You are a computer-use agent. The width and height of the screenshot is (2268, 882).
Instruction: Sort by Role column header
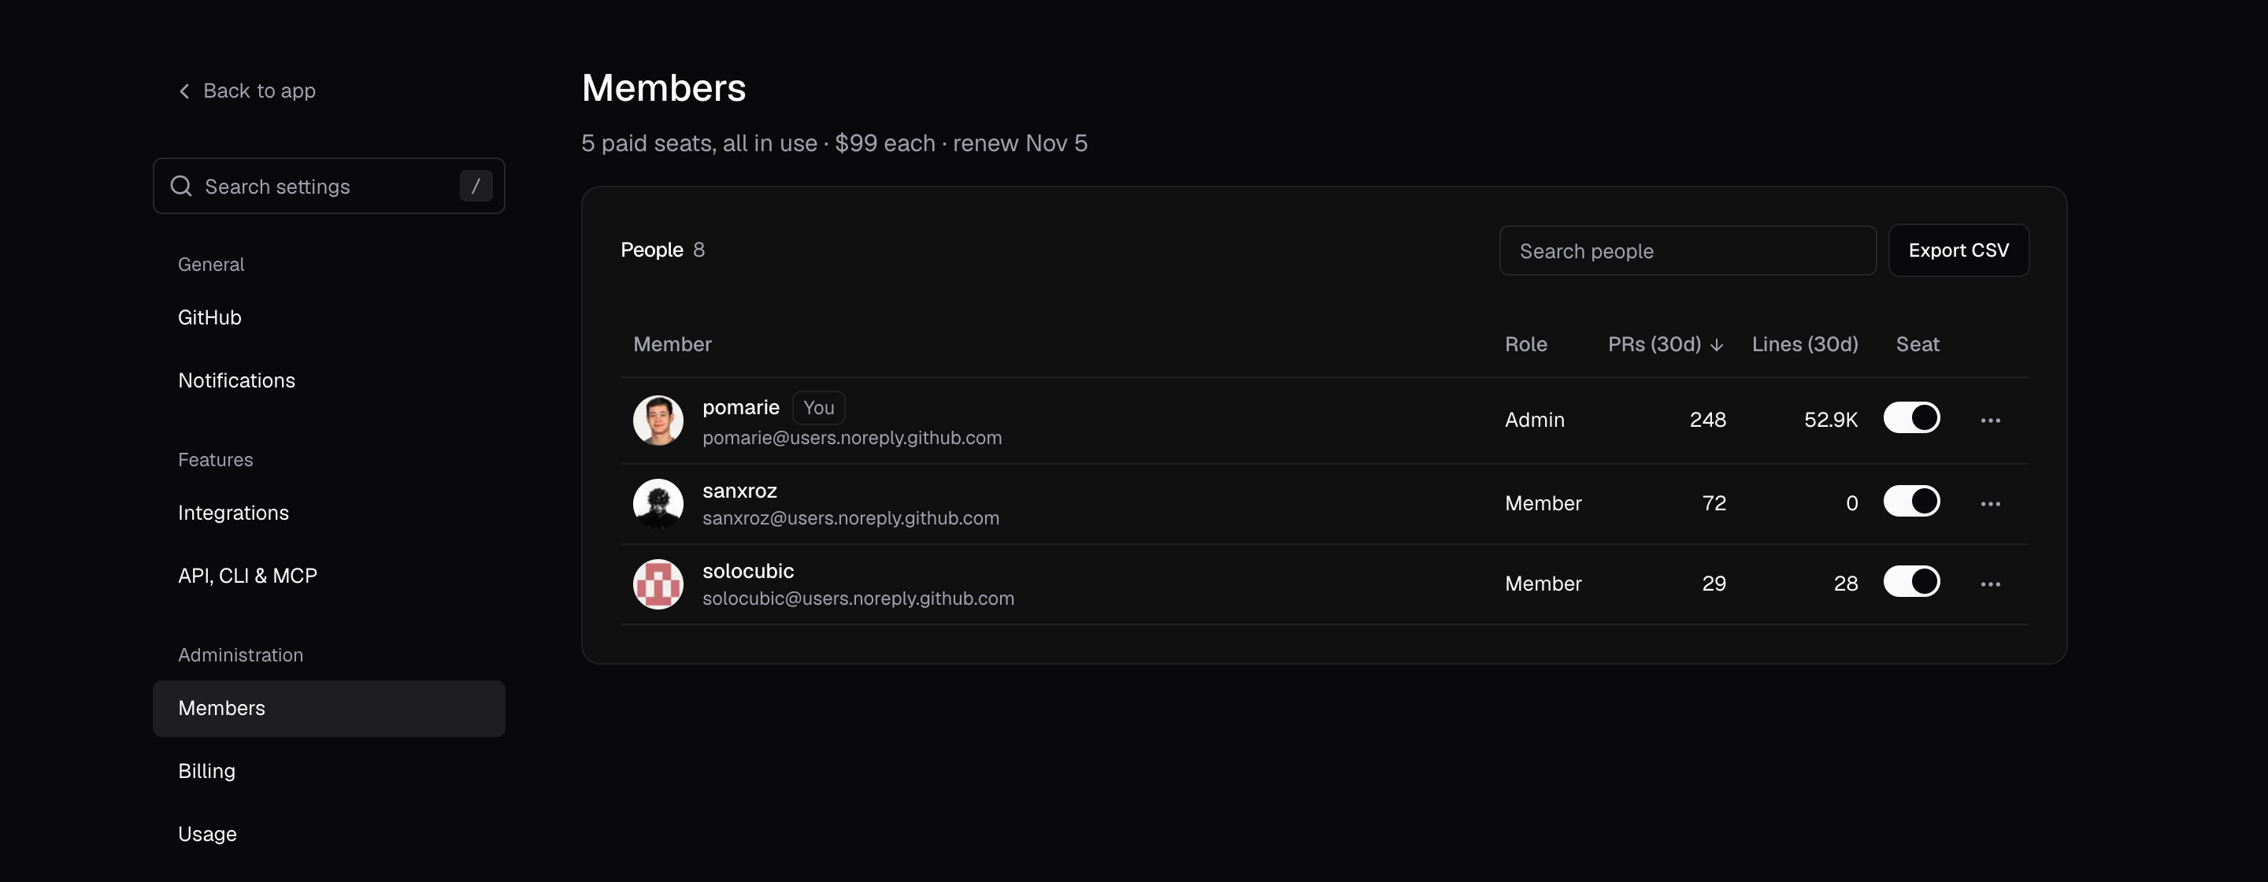[x=1526, y=344]
